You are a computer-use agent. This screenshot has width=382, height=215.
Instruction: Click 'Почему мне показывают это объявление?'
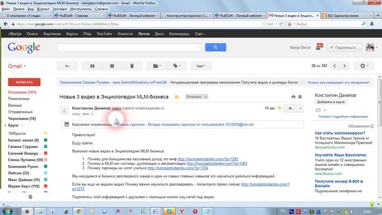click(x=338, y=82)
